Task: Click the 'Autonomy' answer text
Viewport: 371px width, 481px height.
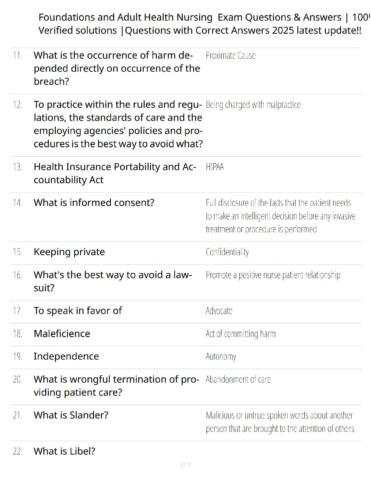Action: (221, 356)
